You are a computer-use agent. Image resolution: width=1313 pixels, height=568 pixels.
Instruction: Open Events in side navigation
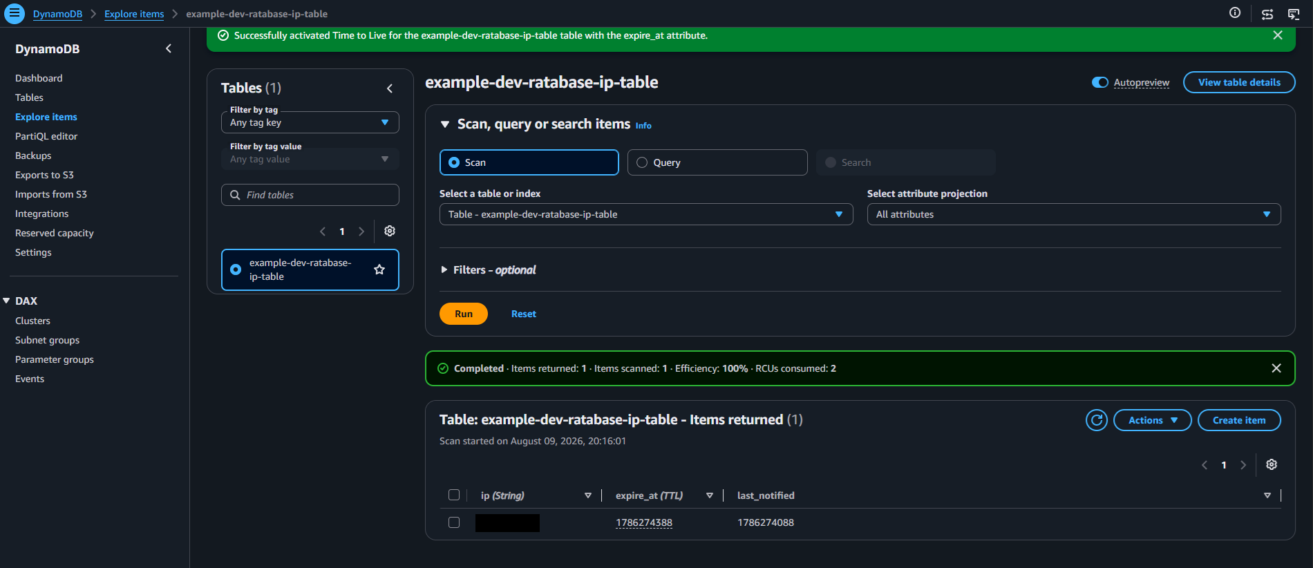point(30,379)
